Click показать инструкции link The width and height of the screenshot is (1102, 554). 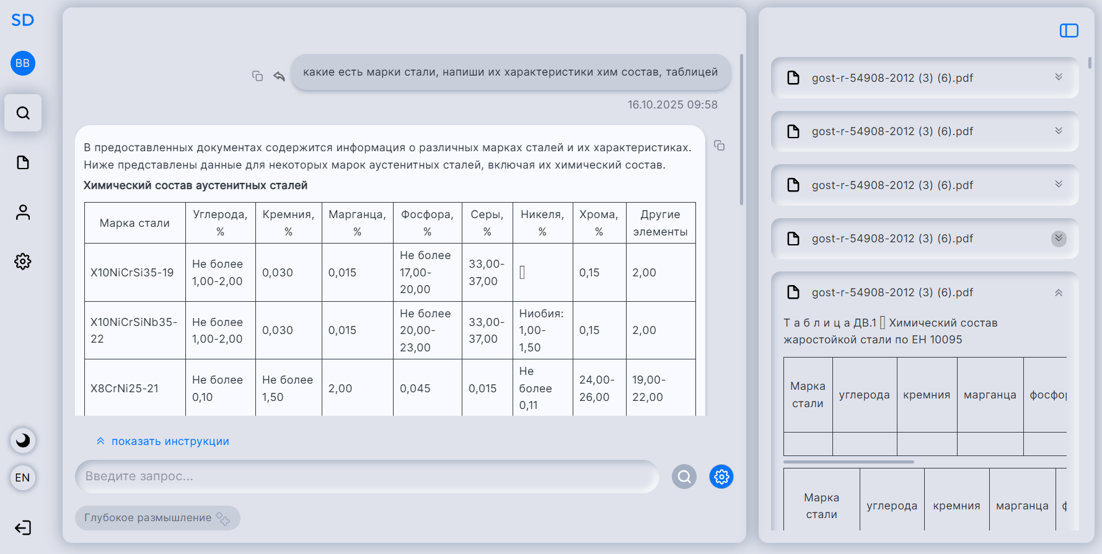point(163,441)
